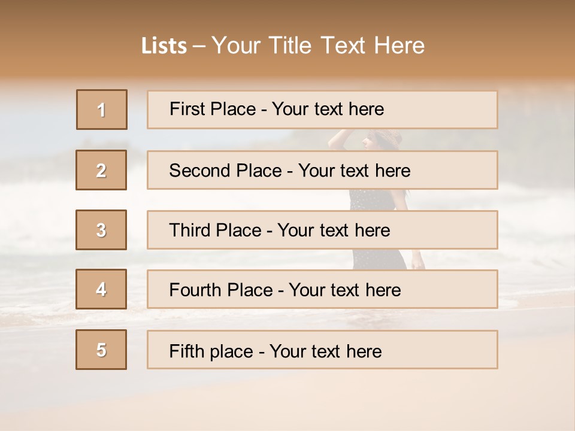Click "Your text here" in the Third Place row

pos(334,230)
